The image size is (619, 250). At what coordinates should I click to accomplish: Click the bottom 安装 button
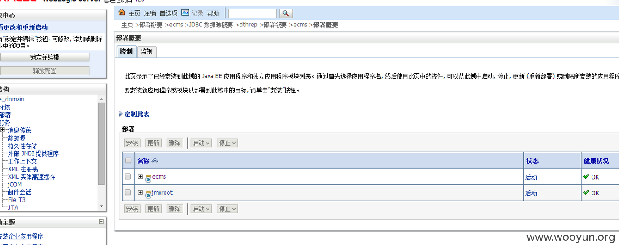coord(132,209)
